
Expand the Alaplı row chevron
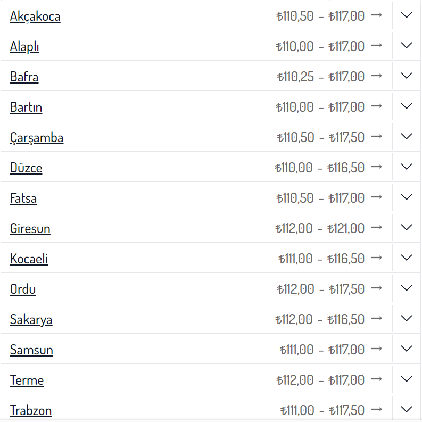coord(407,46)
